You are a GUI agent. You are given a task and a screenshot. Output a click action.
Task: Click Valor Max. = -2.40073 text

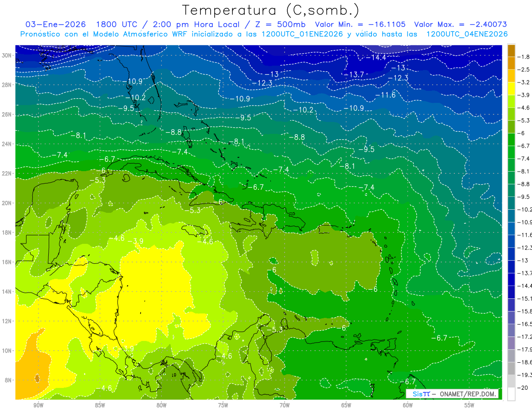[x=461, y=24]
